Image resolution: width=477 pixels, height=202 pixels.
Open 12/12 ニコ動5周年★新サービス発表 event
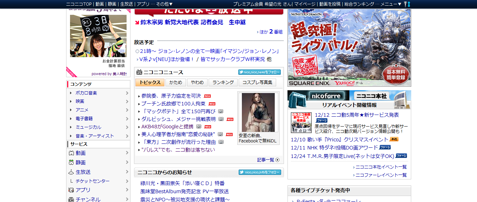click(x=357, y=115)
